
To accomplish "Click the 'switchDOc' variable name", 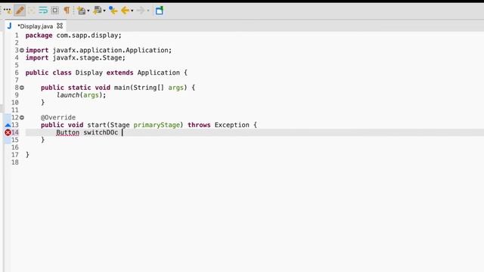I will coord(101,133).
